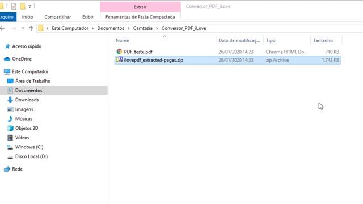
Task: Click the 26/01/2020 14:23 date cell
Action: pos(236,52)
